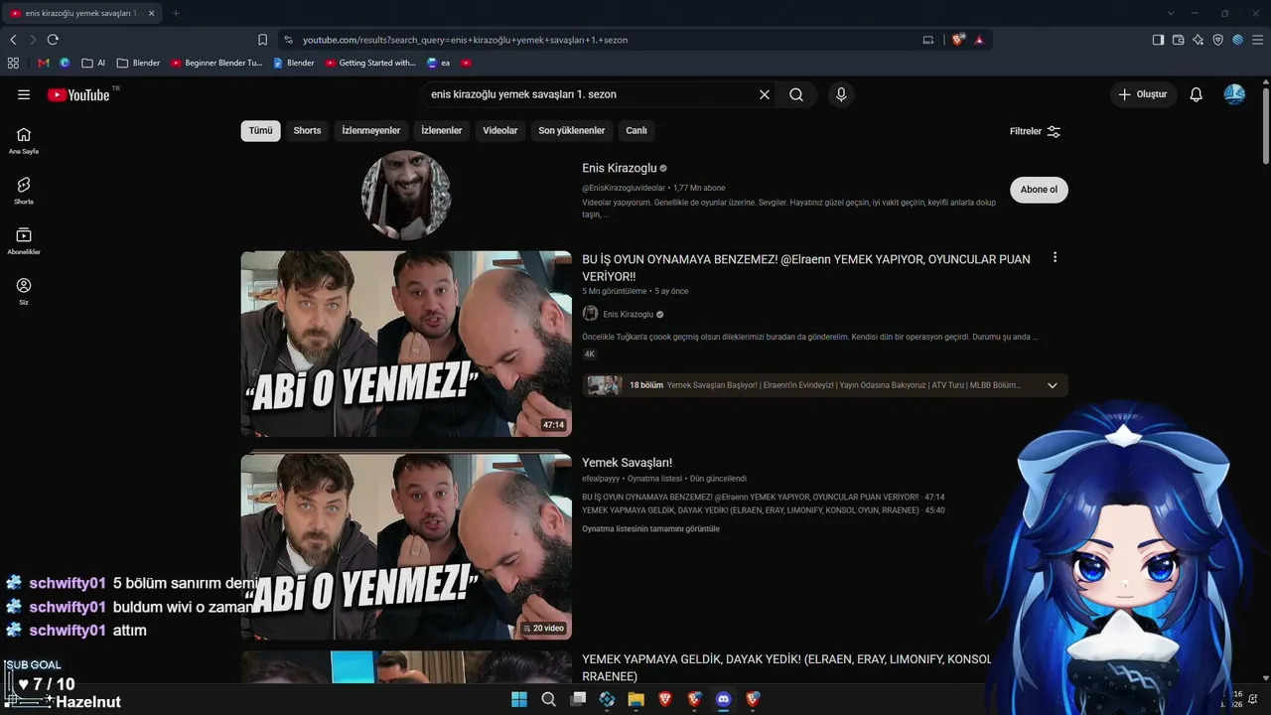Open the Enis Kirazoglu uploader name under the video
Viewport: 1271px width, 715px height.
point(629,314)
